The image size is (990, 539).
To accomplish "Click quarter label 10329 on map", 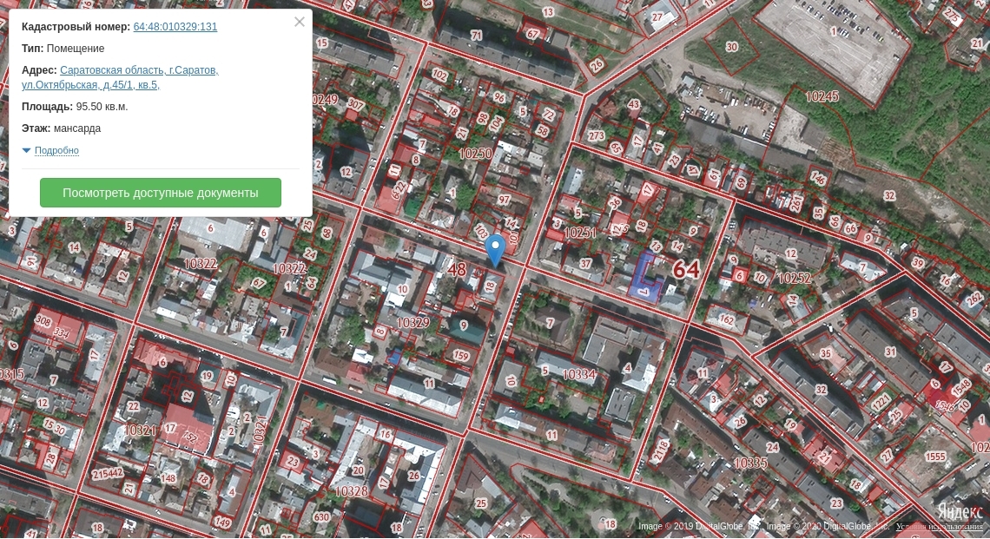I will point(413,322).
